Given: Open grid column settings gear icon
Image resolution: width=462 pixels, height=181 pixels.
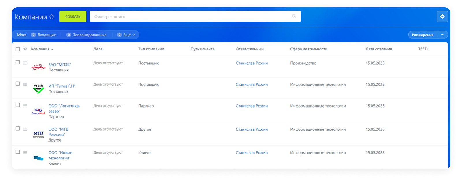Looking at the screenshot, I should [25, 49].
